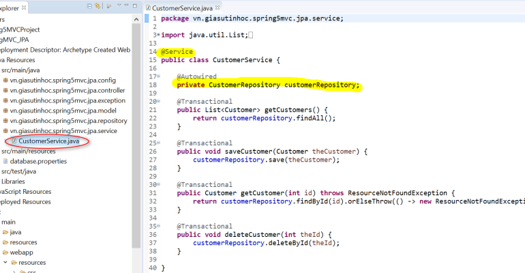
Task: Select the src/main/java source folder
Action: (20, 70)
